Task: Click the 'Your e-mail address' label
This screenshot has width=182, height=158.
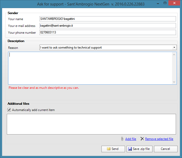Action: (x=22, y=26)
